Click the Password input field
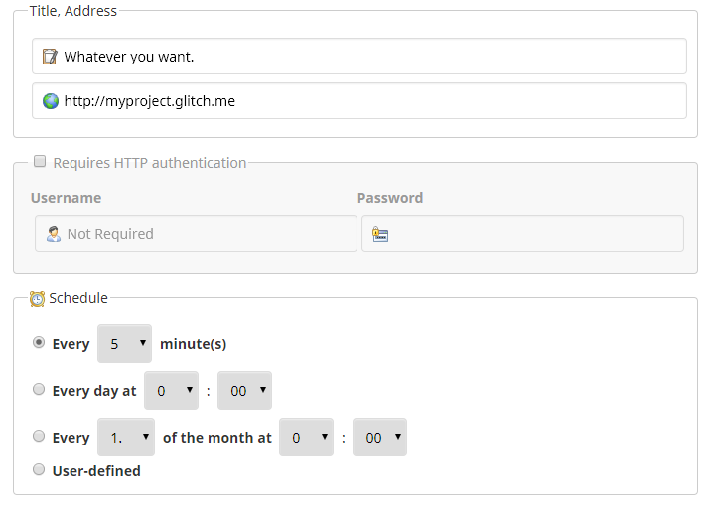This screenshot has height=508, width=715. [531, 234]
